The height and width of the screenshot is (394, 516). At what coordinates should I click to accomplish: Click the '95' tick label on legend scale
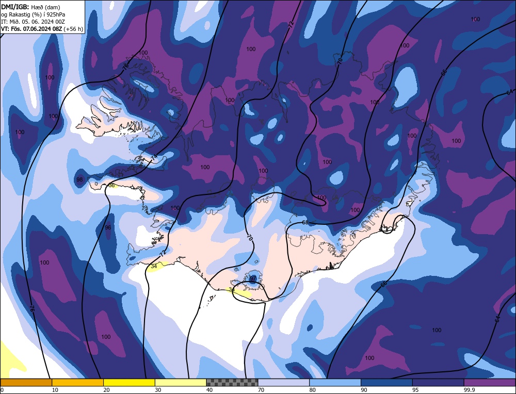pos(415,390)
